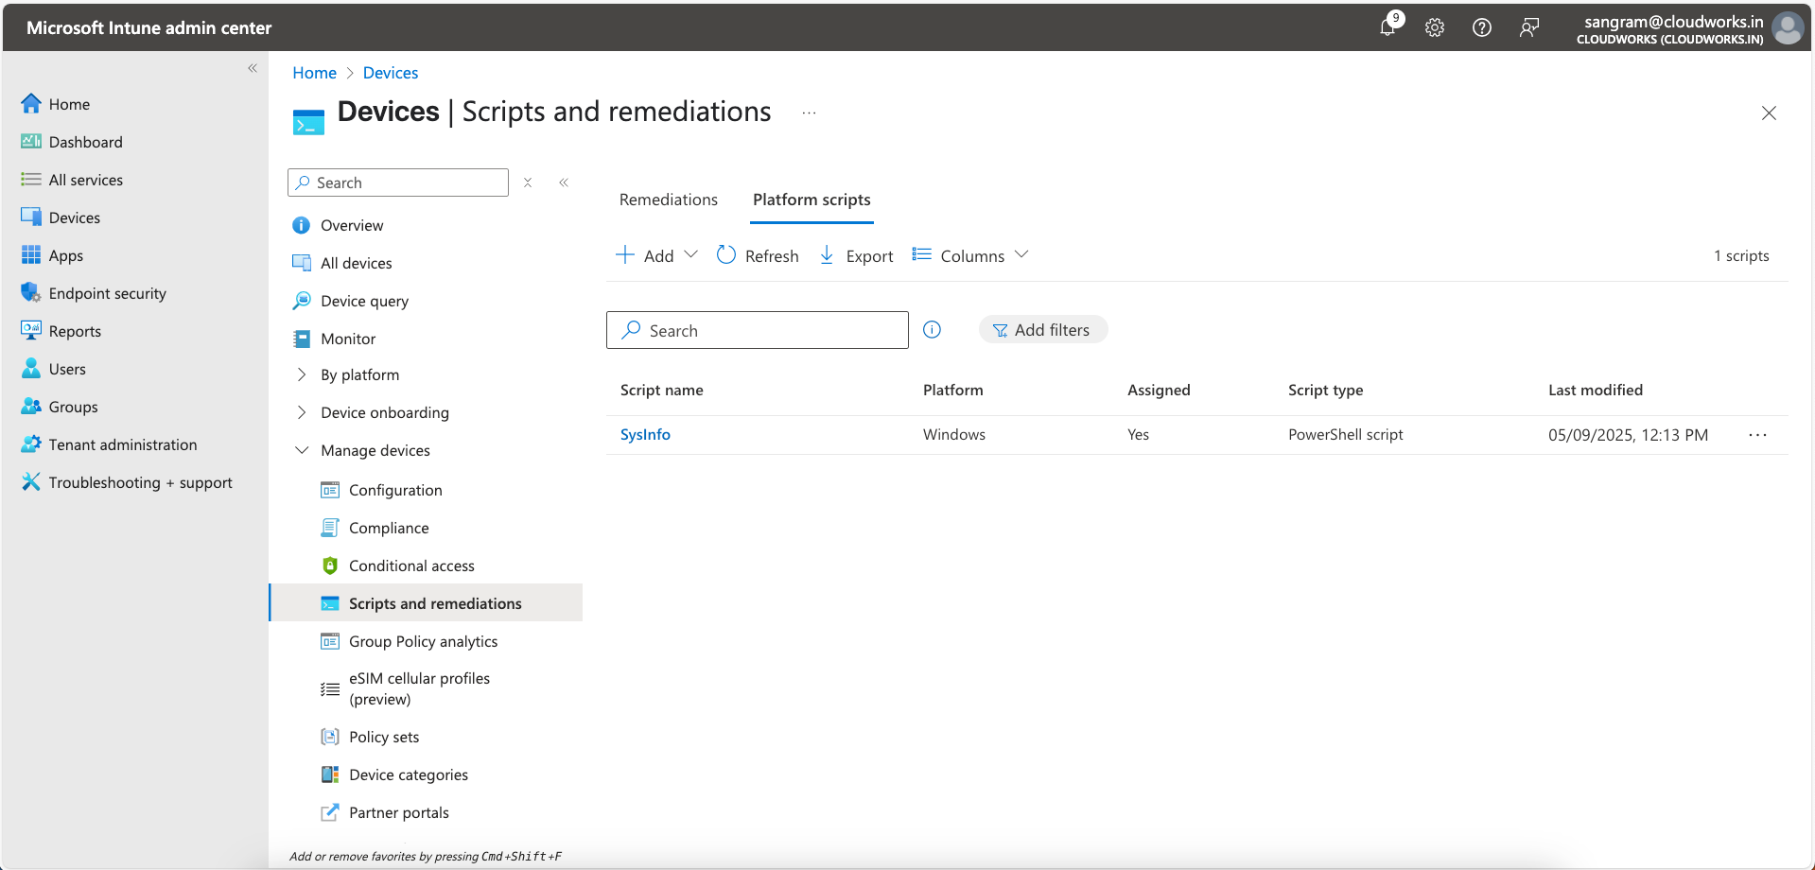Click the '1 scripts' count text
Image resolution: width=1815 pixels, height=870 pixels.
click(1741, 255)
